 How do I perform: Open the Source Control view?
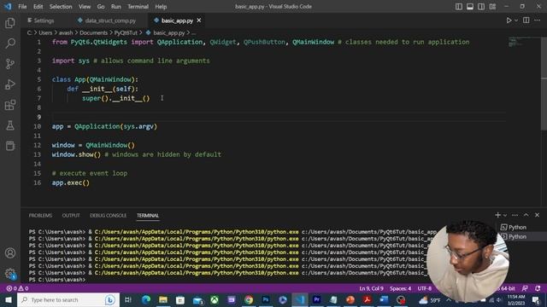[x=10, y=64]
